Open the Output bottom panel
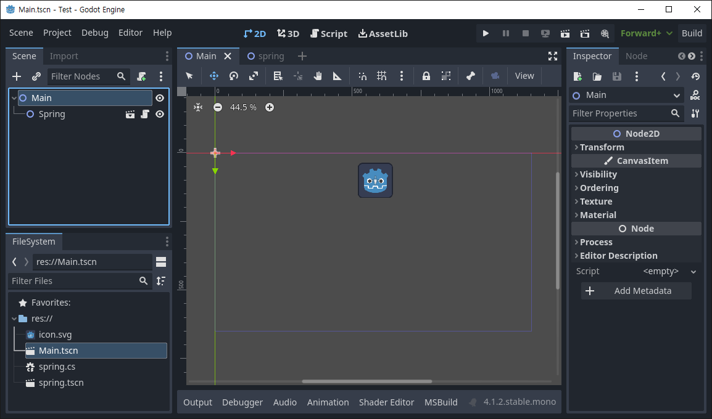Viewport: 712px width, 419px height. (x=197, y=402)
